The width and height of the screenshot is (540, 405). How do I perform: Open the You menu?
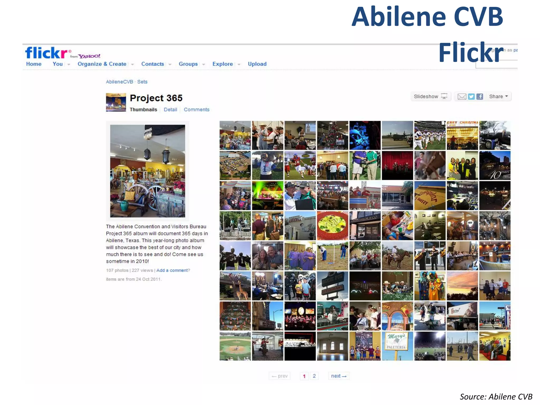tap(57, 64)
